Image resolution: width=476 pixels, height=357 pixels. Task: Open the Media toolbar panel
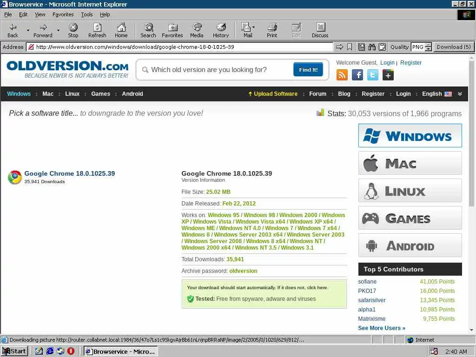click(197, 30)
